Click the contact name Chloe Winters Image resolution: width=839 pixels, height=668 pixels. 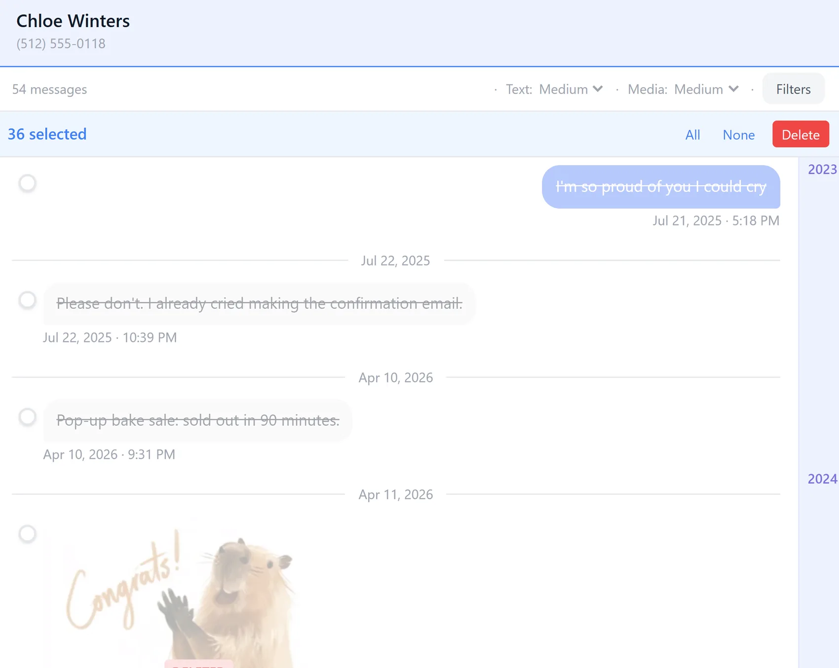73,21
